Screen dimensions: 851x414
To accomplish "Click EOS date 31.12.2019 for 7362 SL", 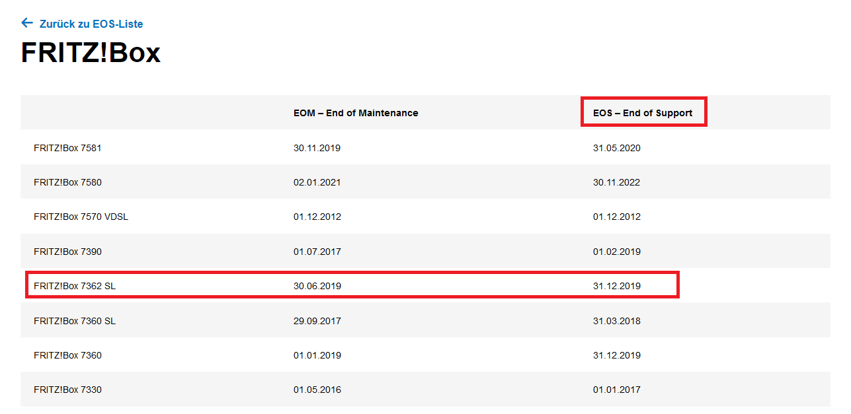I will [617, 286].
